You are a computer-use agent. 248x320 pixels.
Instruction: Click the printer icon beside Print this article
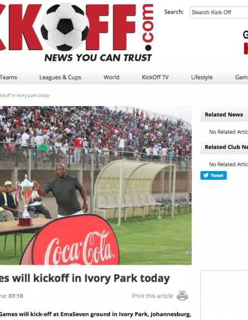182,296
